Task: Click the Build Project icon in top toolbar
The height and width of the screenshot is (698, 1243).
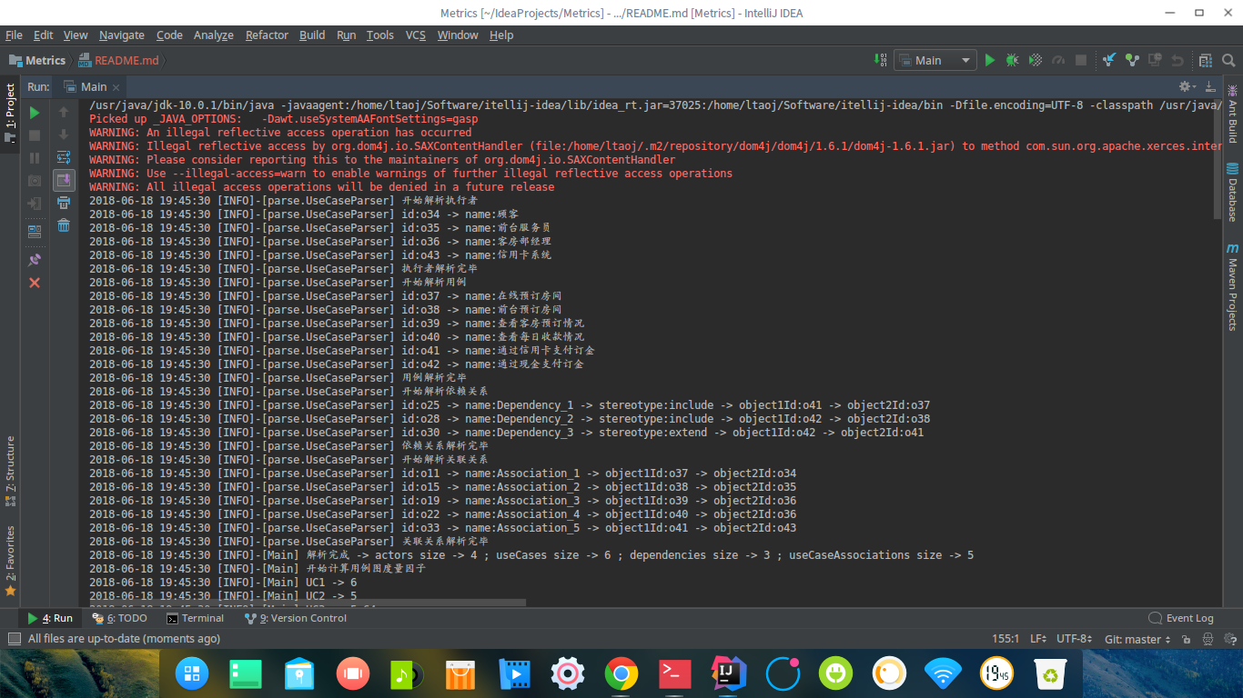Action: [x=880, y=60]
